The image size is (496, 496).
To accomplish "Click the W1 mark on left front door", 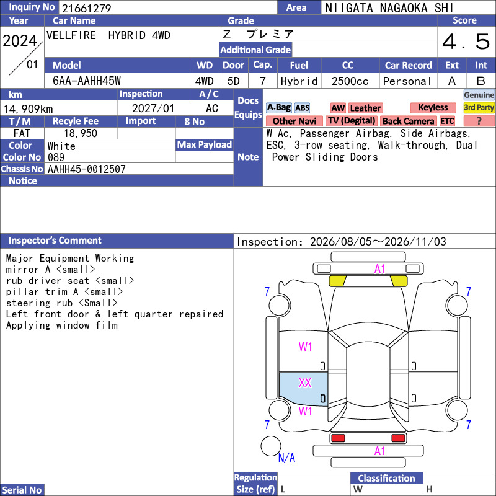I will [x=305, y=347].
